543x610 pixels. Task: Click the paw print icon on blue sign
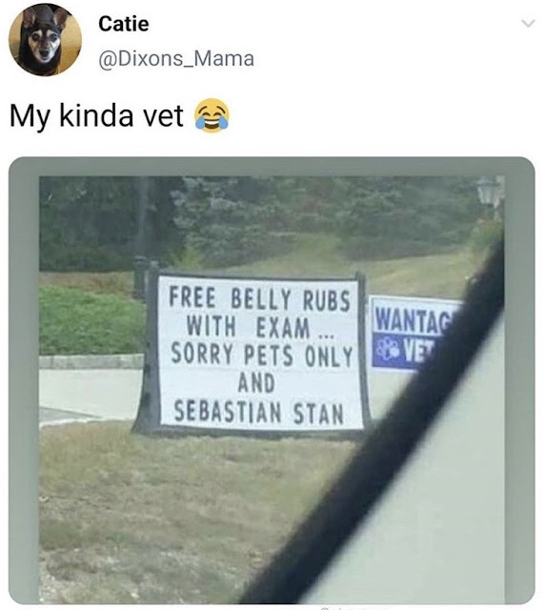pos(386,350)
